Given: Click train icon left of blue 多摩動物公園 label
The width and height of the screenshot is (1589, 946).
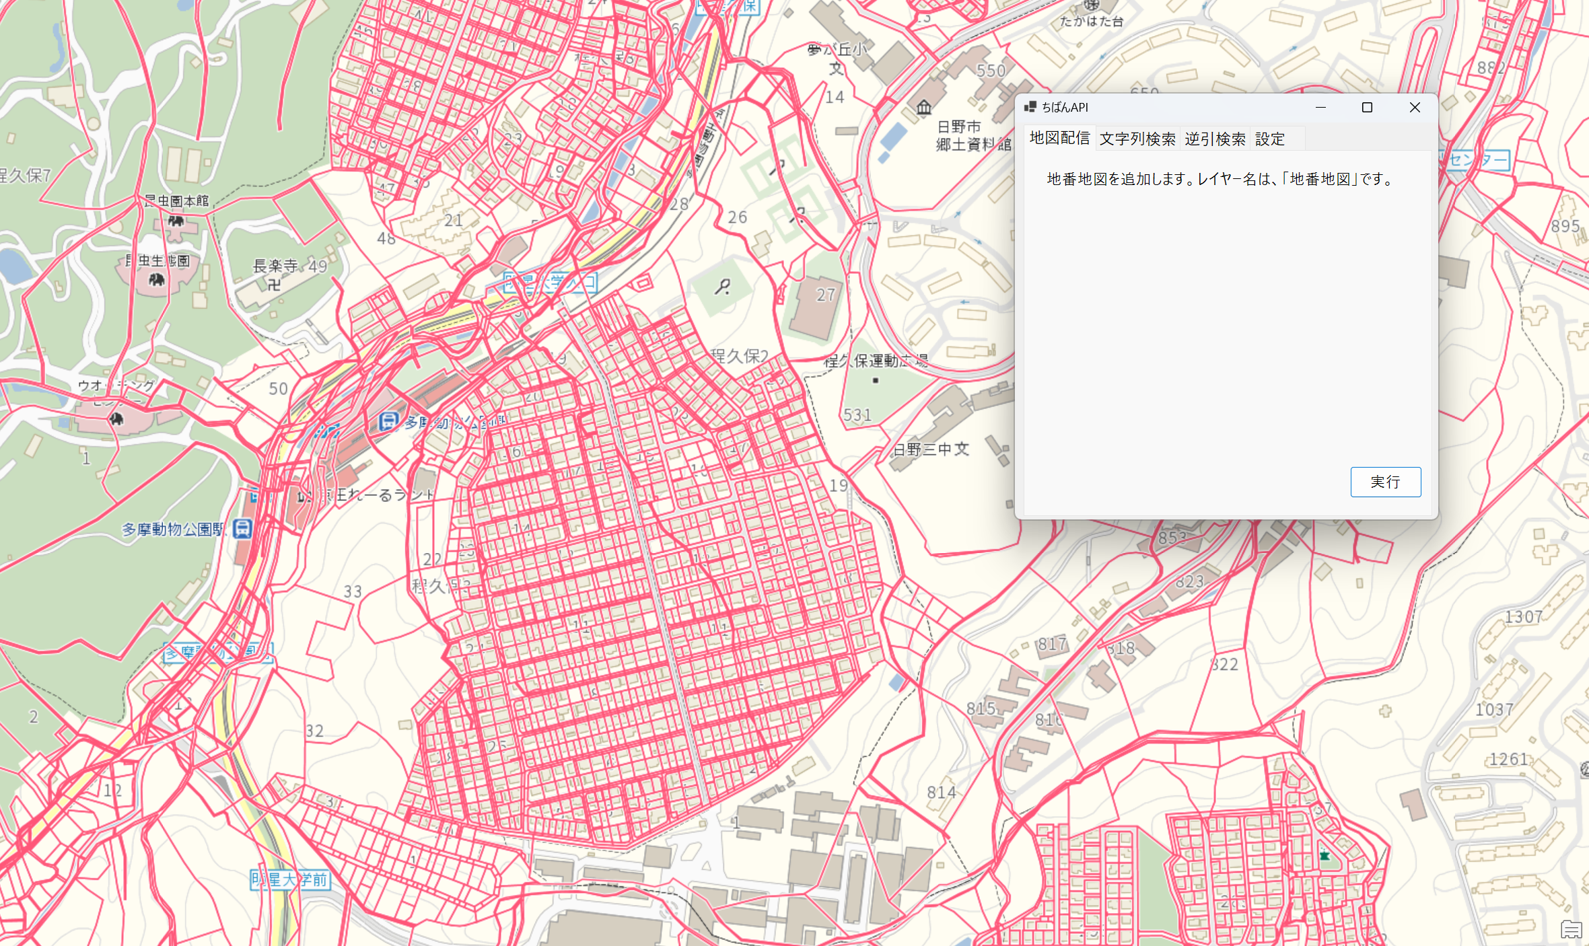Looking at the screenshot, I should pyautogui.click(x=388, y=422).
